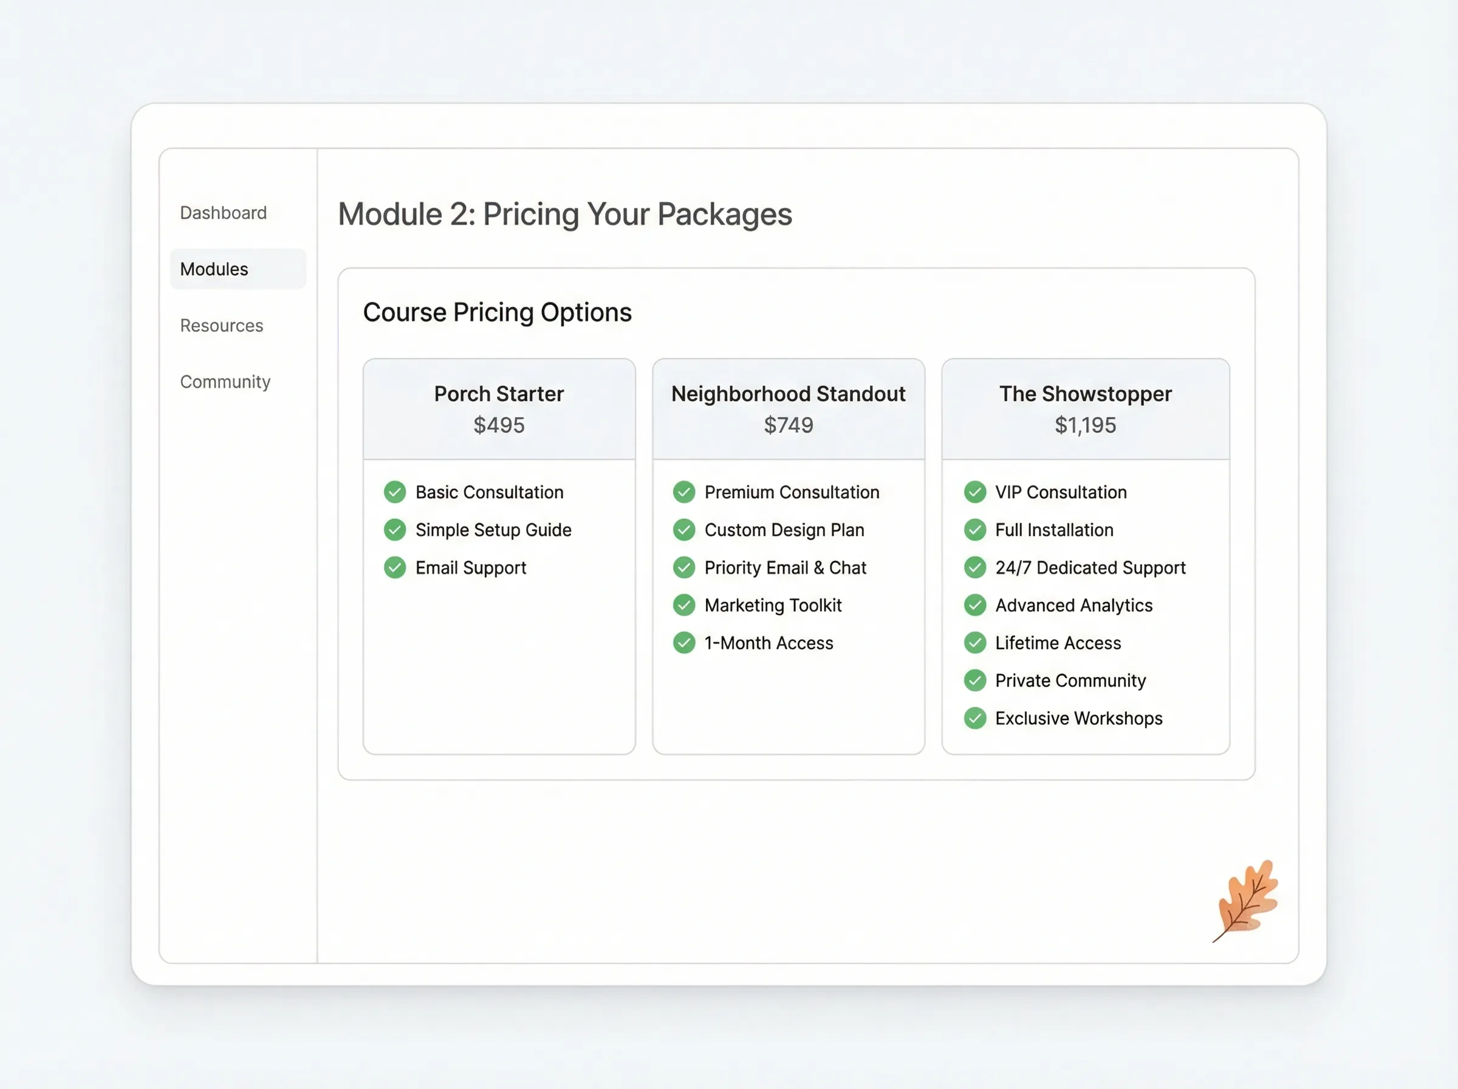1458x1089 pixels.
Task: Open the Community section
Action: pos(225,381)
